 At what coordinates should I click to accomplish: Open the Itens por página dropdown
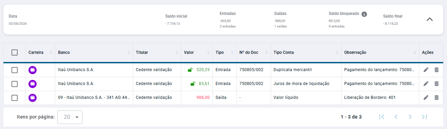70,117
